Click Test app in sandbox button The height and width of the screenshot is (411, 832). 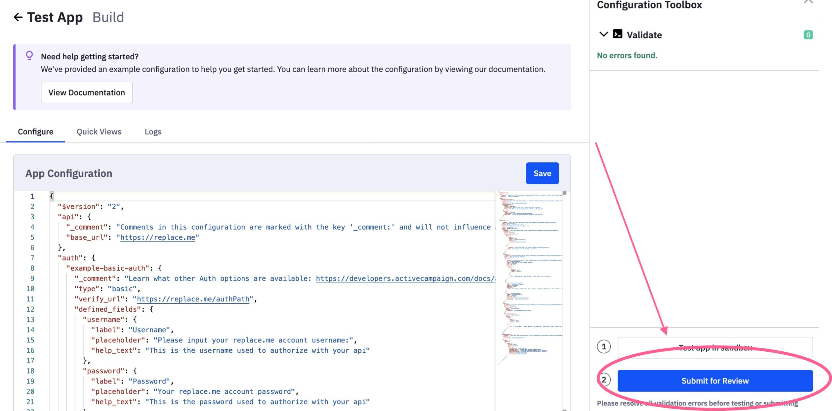(x=715, y=348)
